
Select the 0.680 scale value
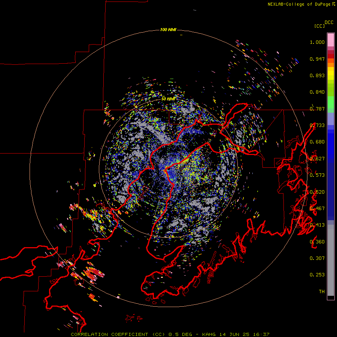click(x=317, y=142)
